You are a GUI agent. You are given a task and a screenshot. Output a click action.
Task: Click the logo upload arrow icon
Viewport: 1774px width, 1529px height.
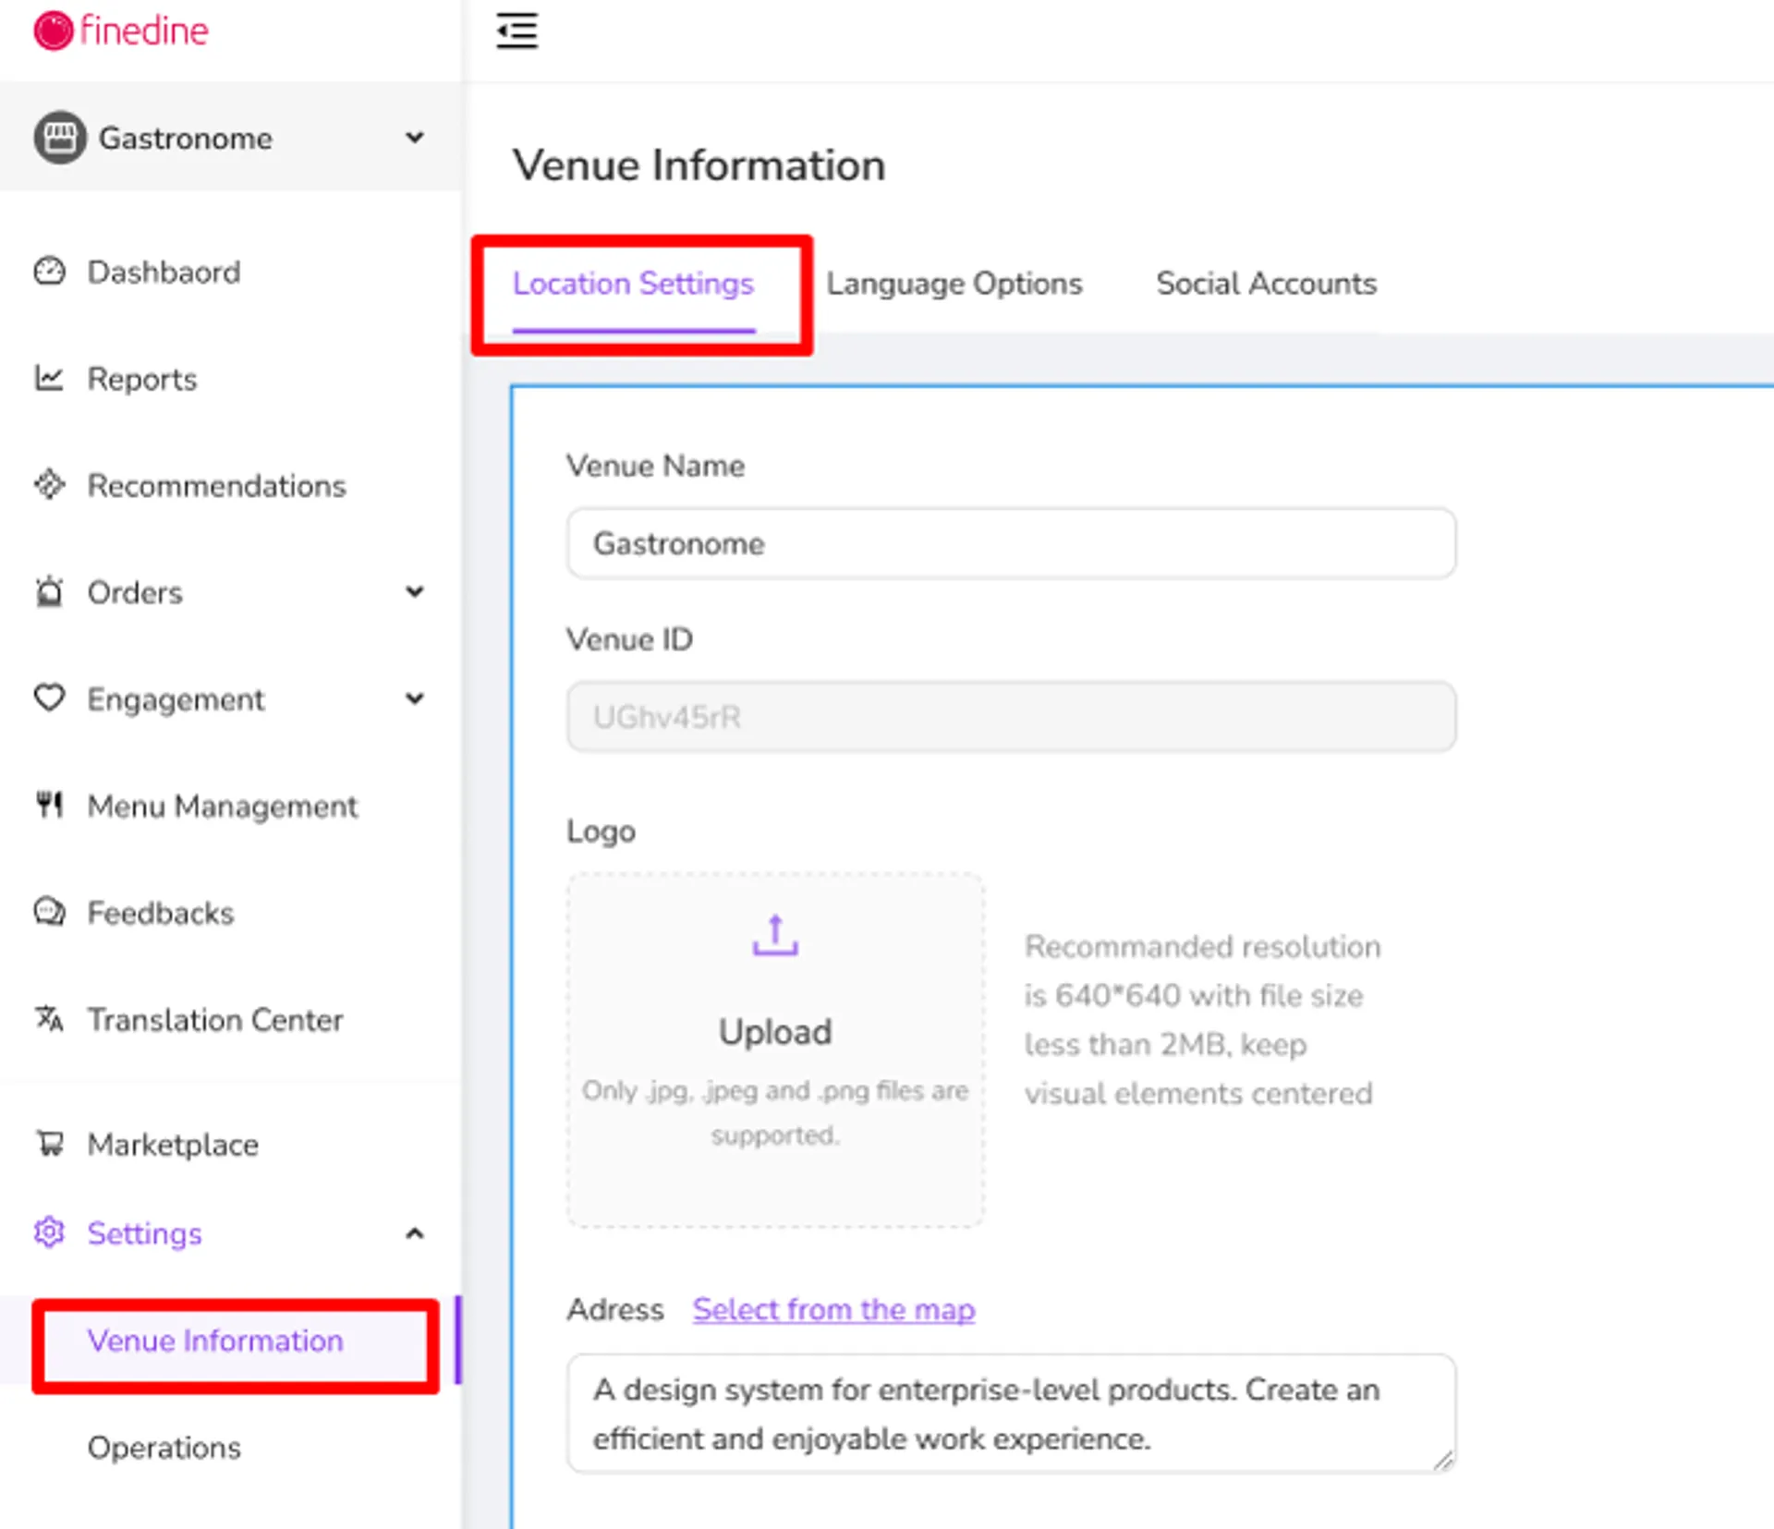(775, 936)
